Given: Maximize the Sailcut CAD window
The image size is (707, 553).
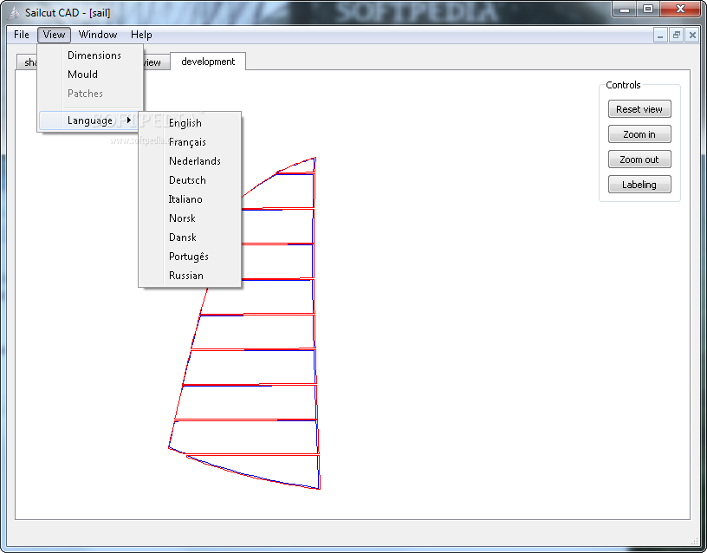Looking at the screenshot, I should coord(648,9).
